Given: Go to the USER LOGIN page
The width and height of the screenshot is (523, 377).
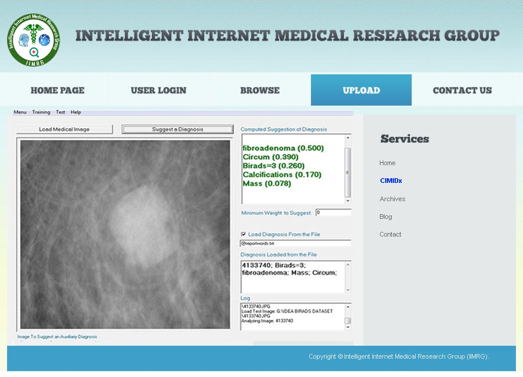Looking at the screenshot, I should [x=158, y=90].
